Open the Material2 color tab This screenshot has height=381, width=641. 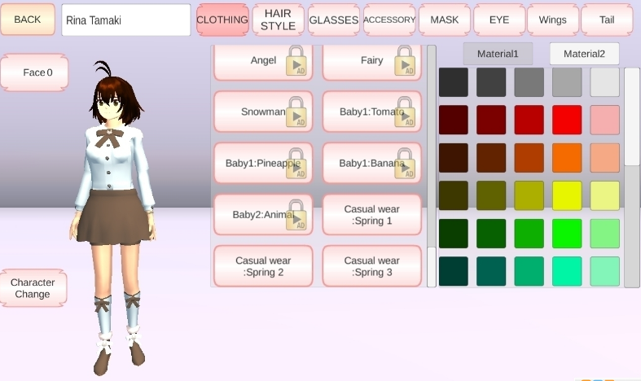tap(584, 54)
